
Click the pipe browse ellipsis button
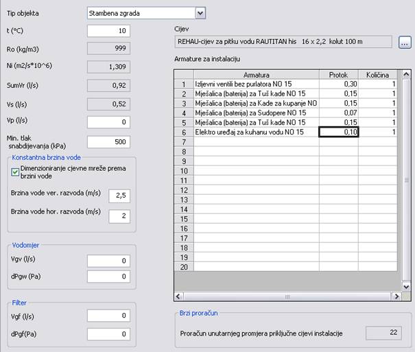click(x=405, y=43)
